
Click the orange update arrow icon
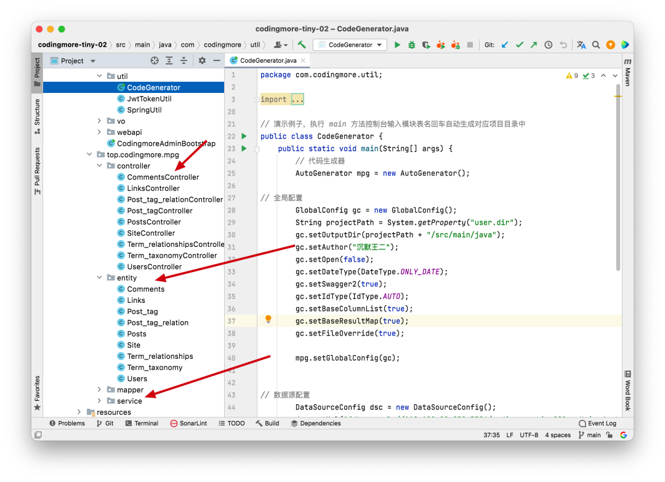click(610, 45)
